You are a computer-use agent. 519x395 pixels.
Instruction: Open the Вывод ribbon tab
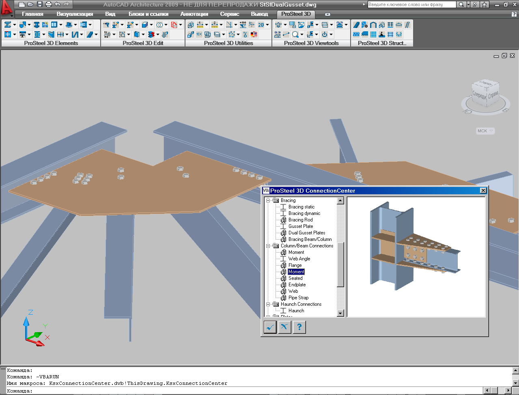click(x=260, y=14)
